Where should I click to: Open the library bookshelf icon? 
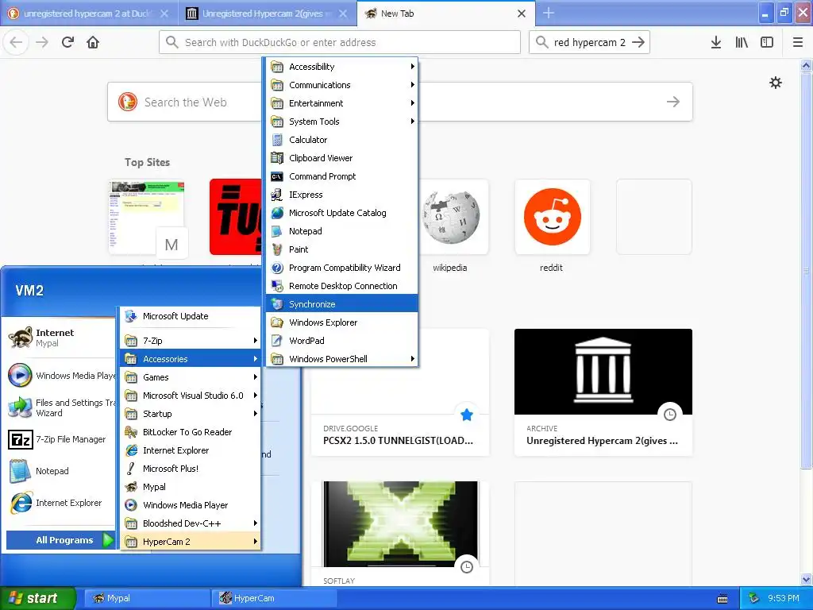pyautogui.click(x=742, y=42)
